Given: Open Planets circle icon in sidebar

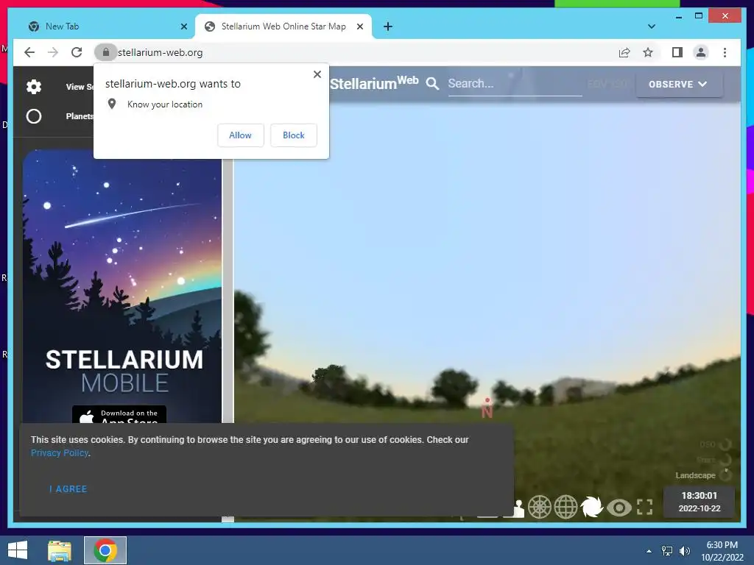Looking at the screenshot, I should coord(34,116).
